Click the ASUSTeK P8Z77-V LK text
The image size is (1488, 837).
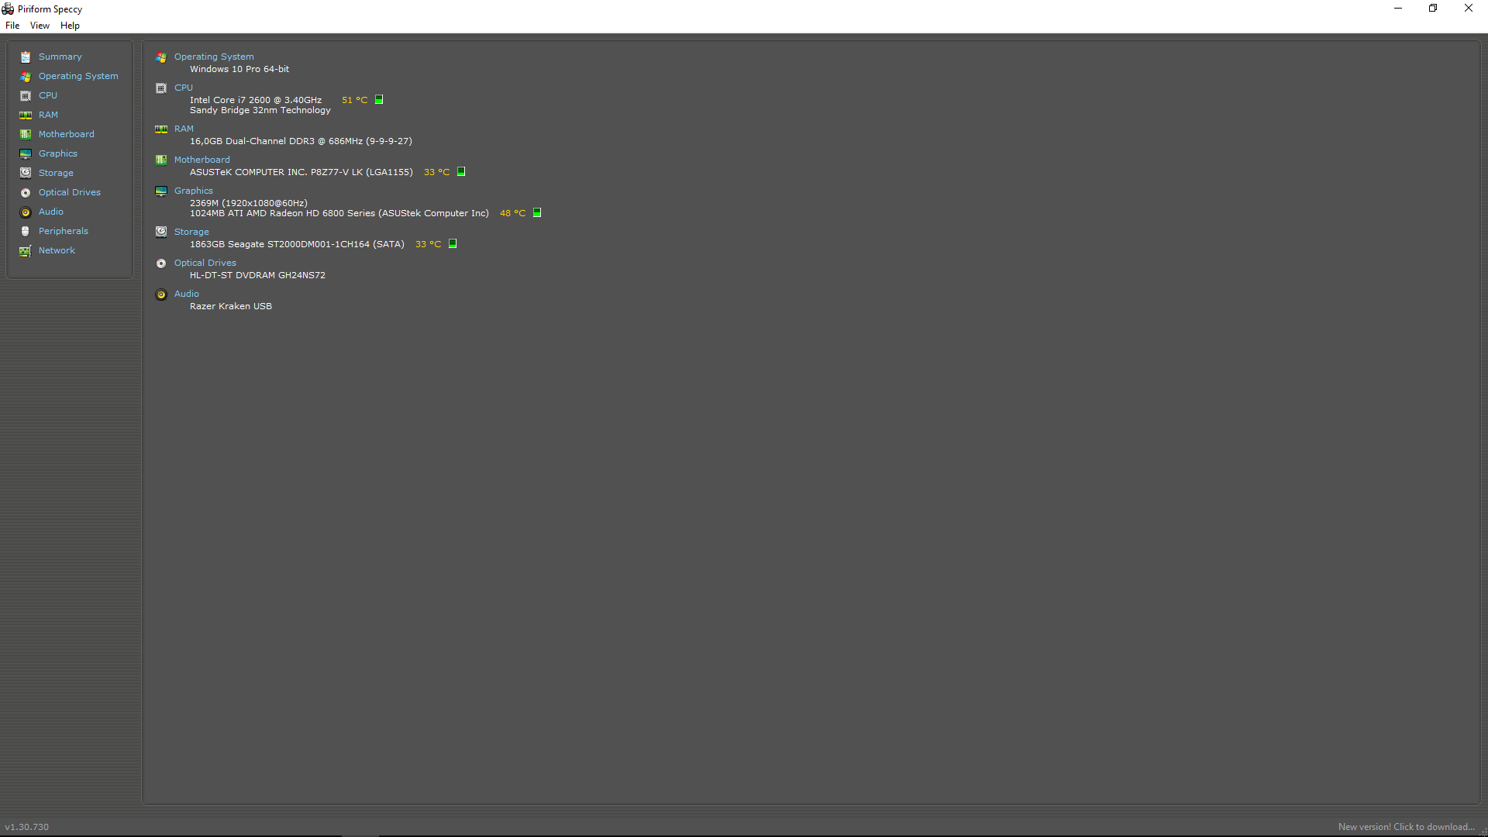point(301,172)
